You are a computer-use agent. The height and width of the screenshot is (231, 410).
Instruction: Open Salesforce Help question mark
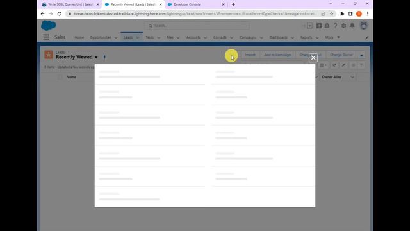(x=335, y=26)
